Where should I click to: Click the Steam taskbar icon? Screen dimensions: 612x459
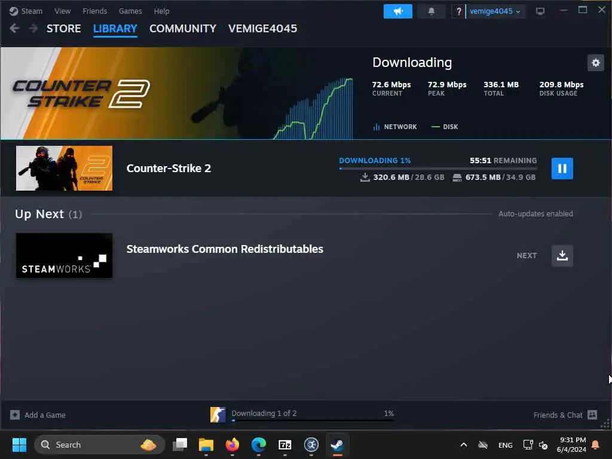(x=337, y=445)
